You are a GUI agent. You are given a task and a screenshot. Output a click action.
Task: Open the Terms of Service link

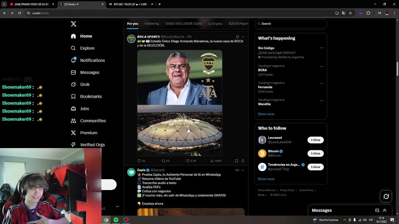pos(267,190)
